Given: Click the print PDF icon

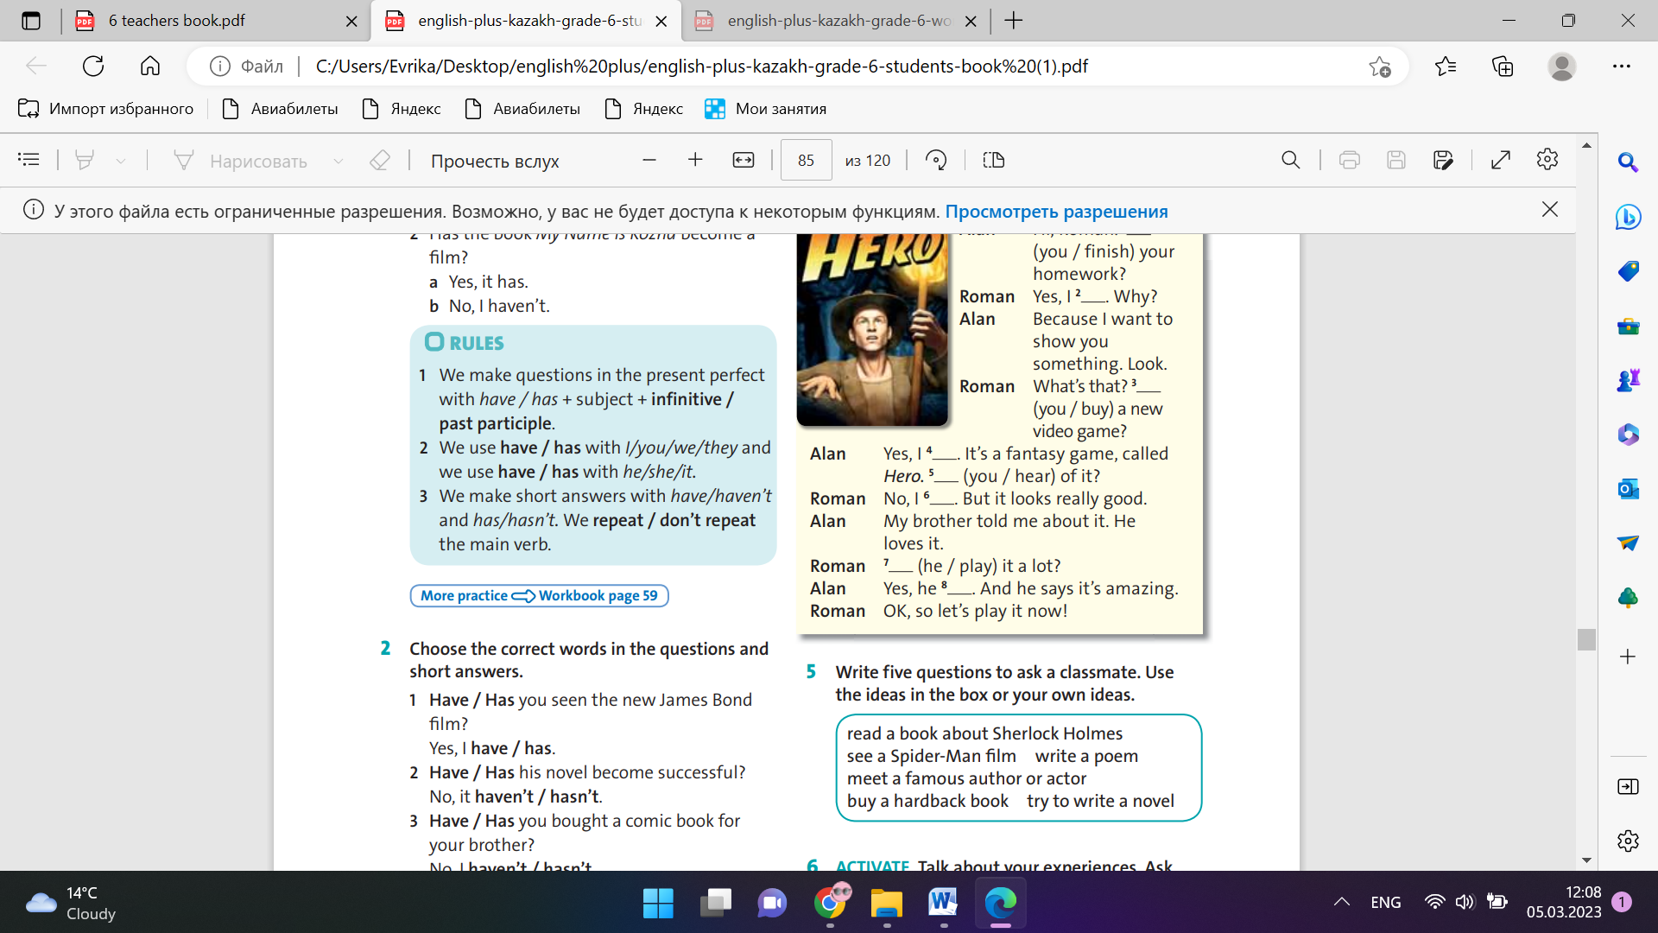Looking at the screenshot, I should pyautogui.click(x=1350, y=160).
